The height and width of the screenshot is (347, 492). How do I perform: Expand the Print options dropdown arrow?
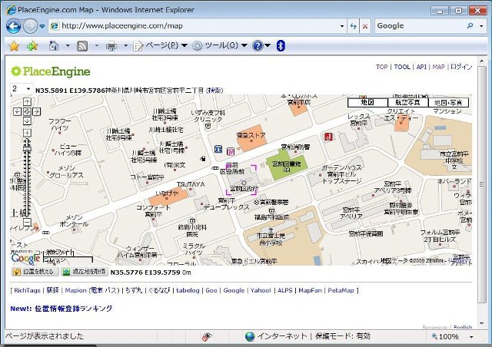[125, 46]
